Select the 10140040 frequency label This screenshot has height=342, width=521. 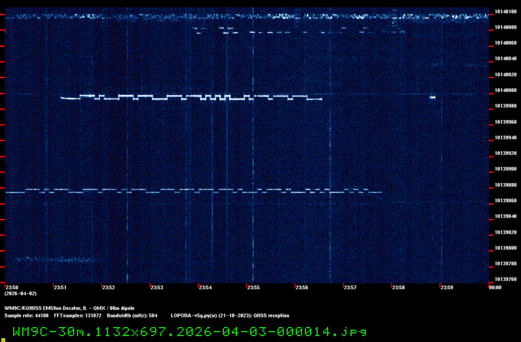click(x=505, y=59)
